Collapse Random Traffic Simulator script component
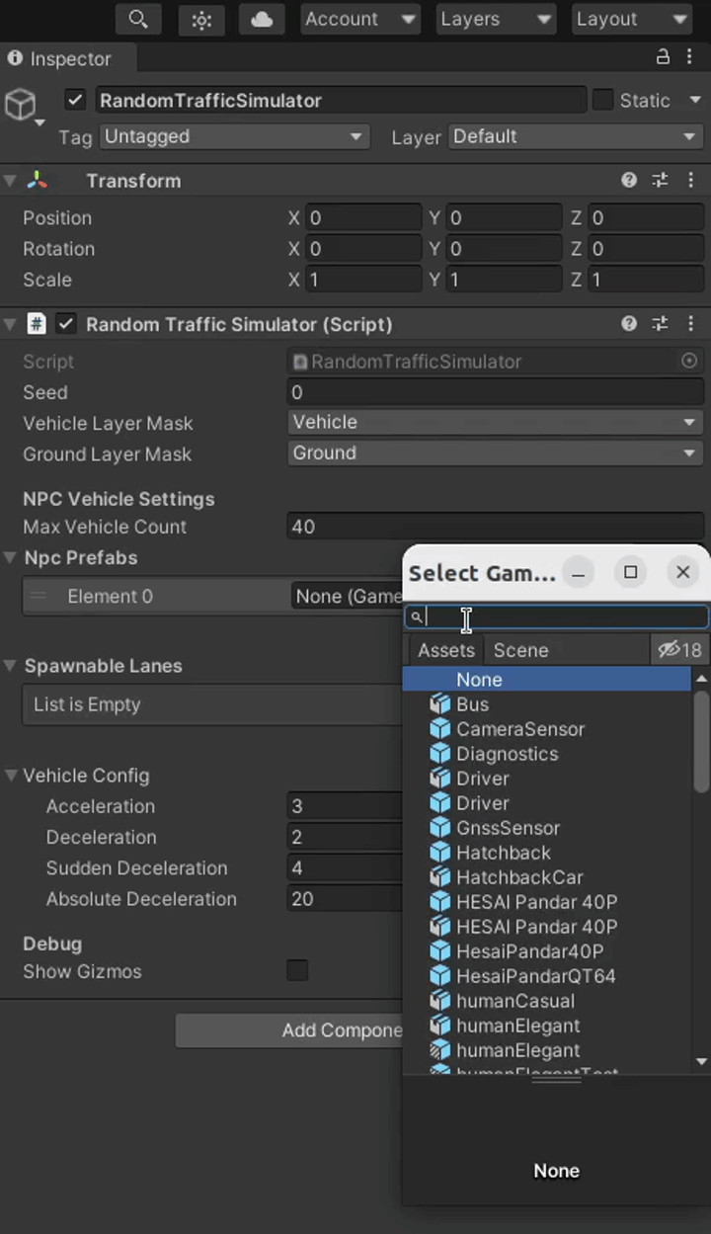 click(x=10, y=324)
